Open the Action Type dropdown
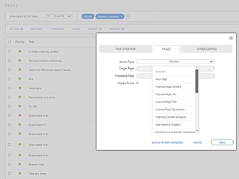This screenshot has width=239, height=179. coord(176,62)
